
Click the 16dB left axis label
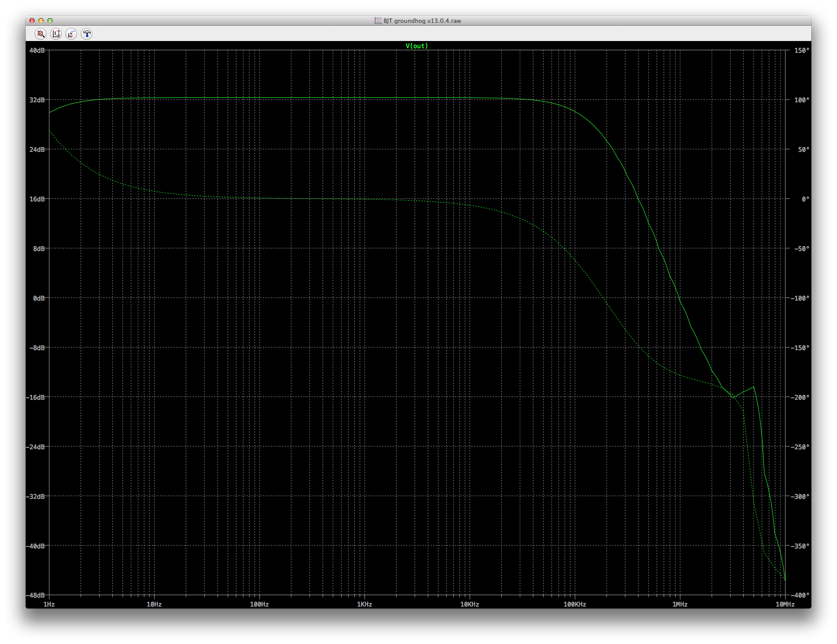(37, 199)
